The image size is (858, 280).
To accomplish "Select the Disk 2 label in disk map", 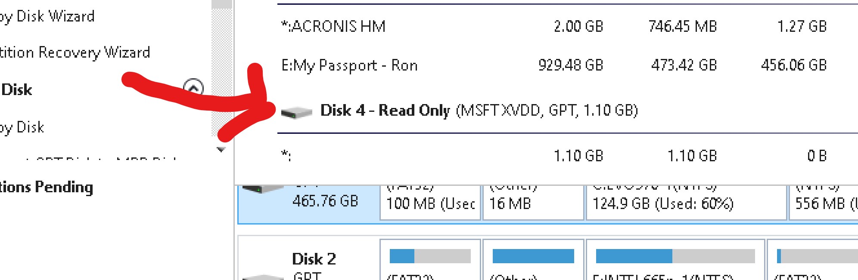I will [x=314, y=259].
